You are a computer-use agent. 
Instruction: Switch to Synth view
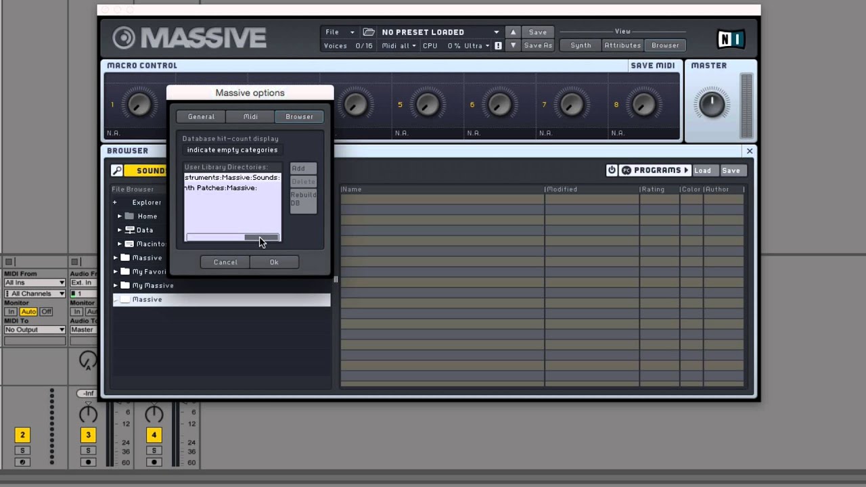(580, 45)
